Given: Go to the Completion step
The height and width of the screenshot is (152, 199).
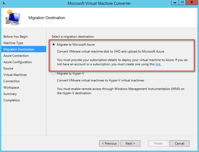Looking at the screenshot, I should point(12,100).
